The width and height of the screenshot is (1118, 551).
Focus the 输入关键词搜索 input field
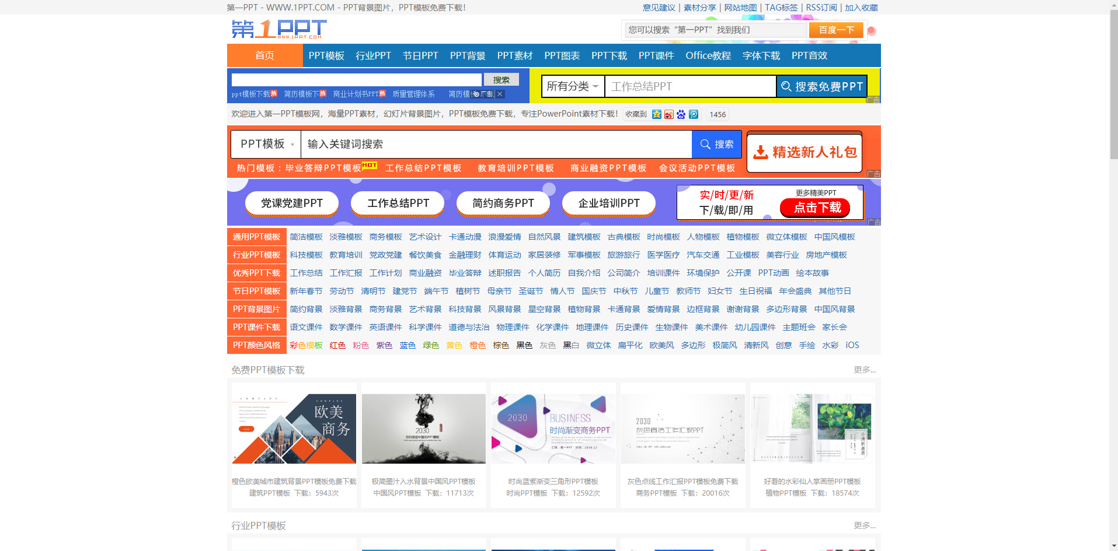click(x=496, y=144)
